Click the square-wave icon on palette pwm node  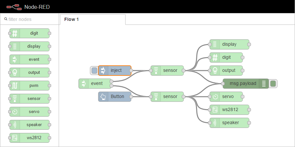click(15, 86)
